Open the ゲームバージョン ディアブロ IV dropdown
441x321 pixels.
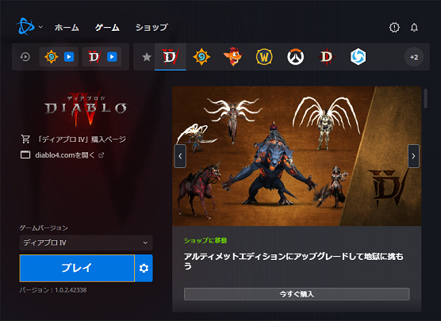coord(86,243)
